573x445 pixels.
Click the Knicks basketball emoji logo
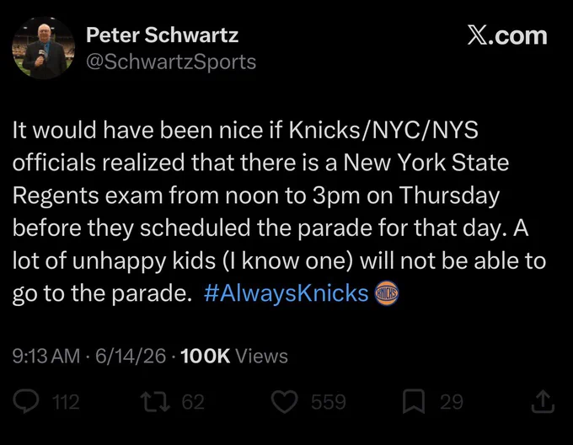[386, 293]
